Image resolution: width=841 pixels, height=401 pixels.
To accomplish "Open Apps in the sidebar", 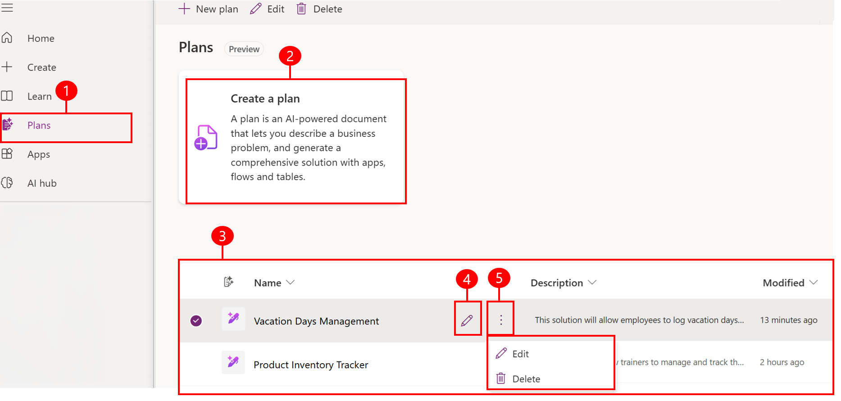I will tap(39, 154).
